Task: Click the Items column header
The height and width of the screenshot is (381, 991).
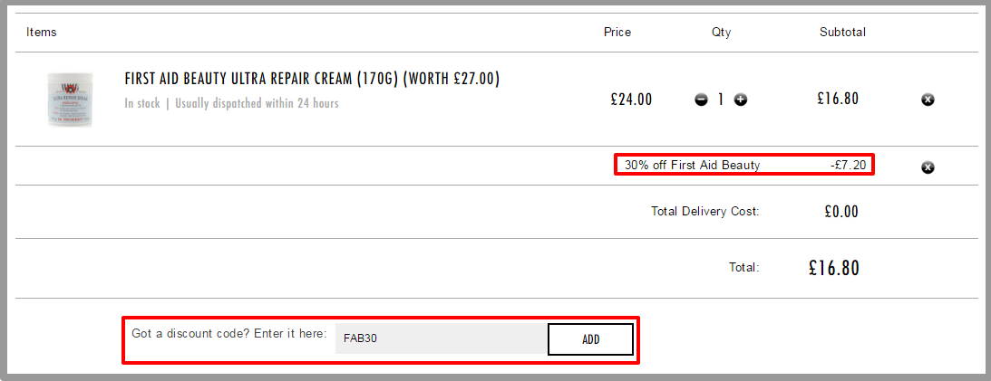Action: click(x=42, y=33)
